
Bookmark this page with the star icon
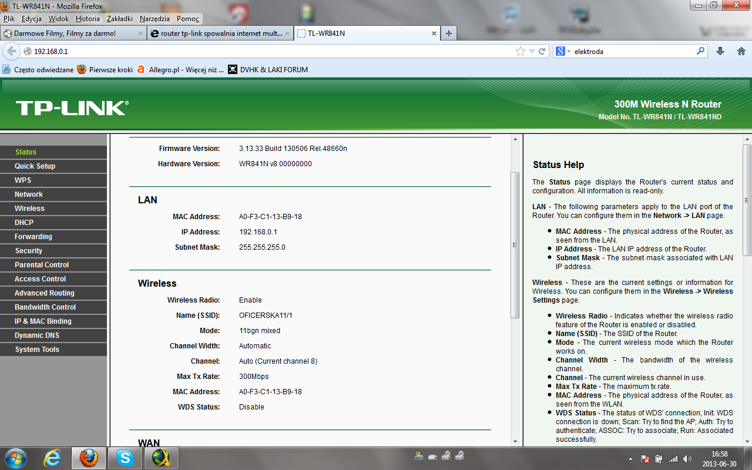[521, 51]
